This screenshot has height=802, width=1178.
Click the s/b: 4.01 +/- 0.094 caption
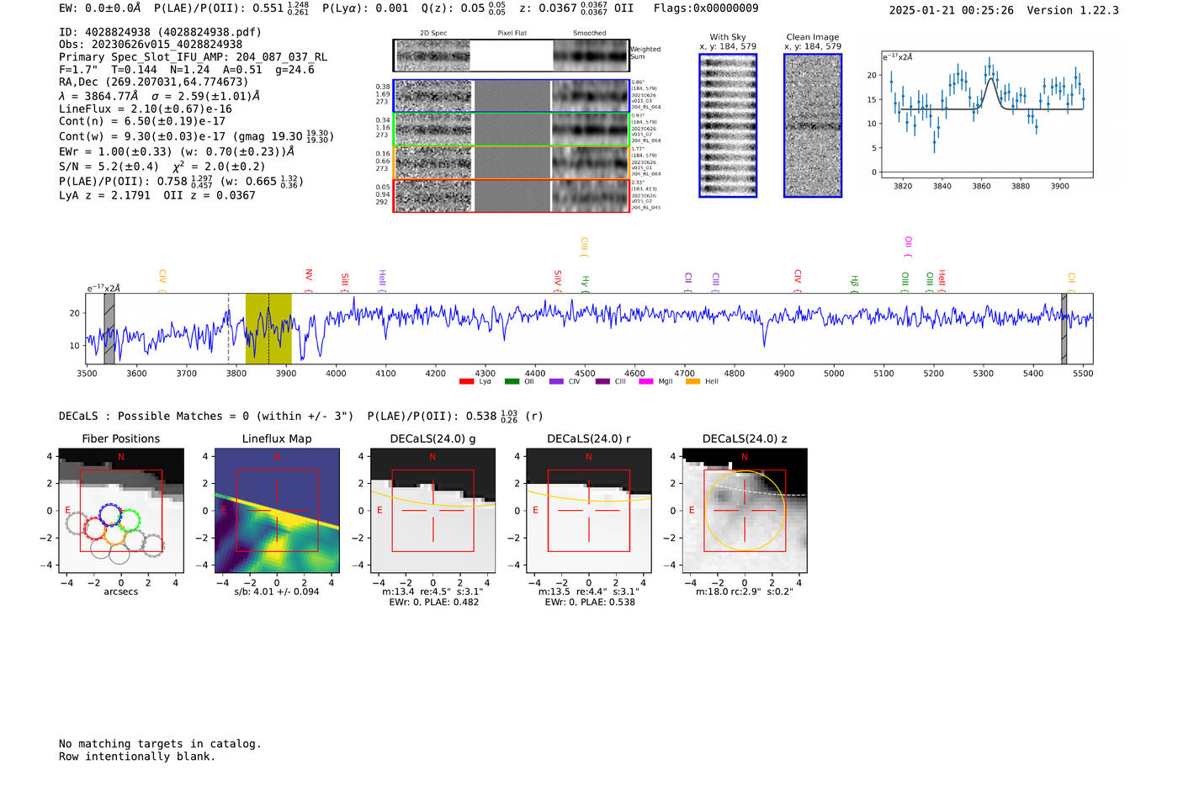[x=277, y=592]
